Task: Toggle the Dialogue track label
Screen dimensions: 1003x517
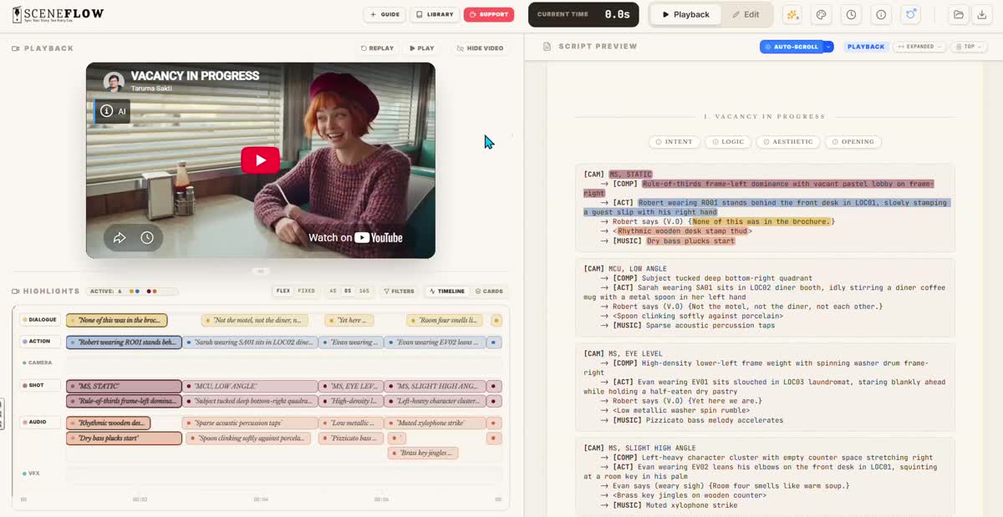Action: [40, 320]
